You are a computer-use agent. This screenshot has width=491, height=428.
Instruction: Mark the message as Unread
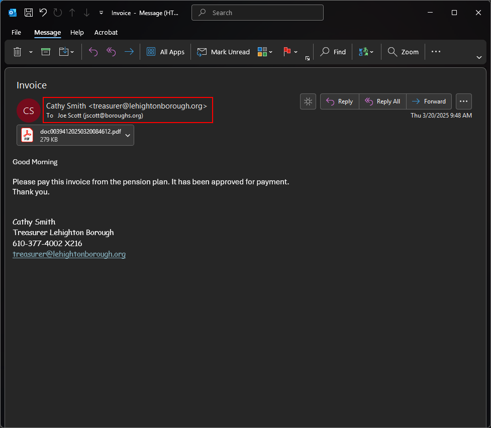(x=223, y=52)
